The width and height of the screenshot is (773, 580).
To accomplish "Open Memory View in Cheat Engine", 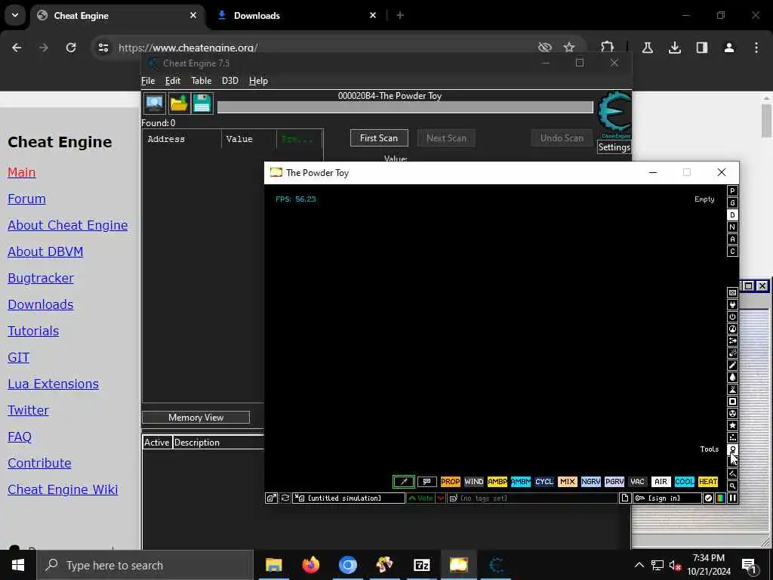I will coord(196,417).
